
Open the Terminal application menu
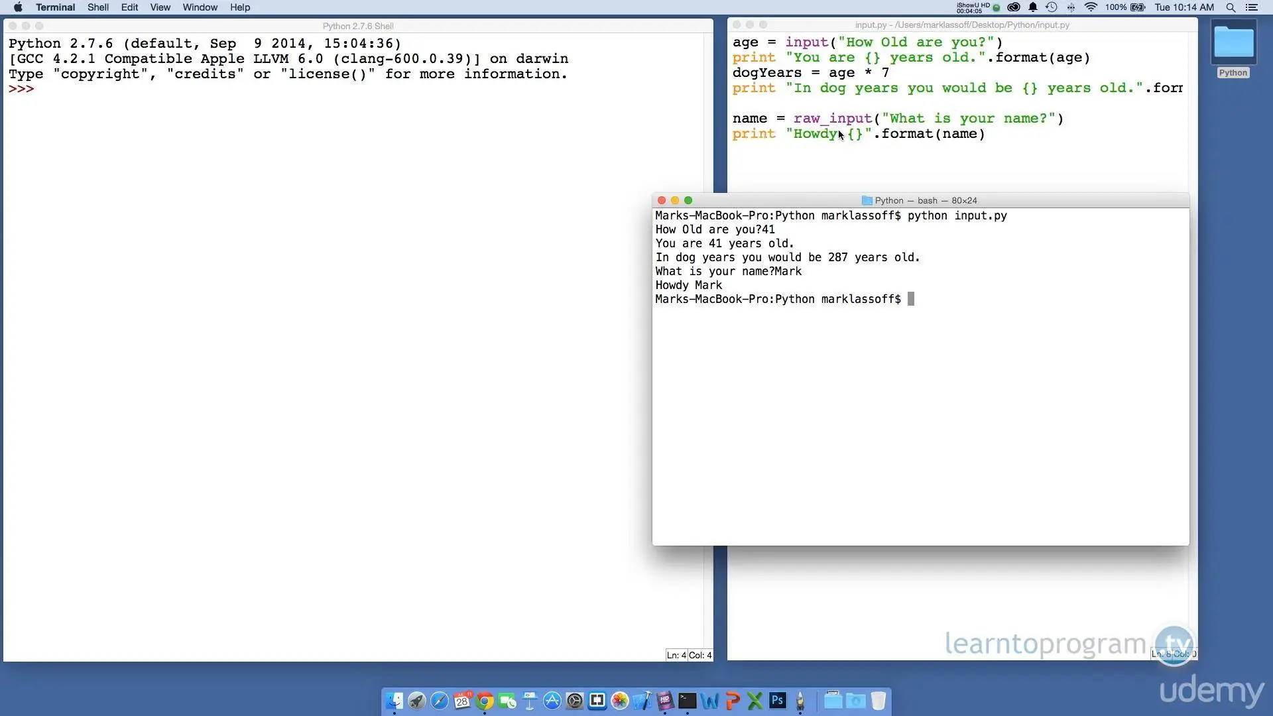(x=55, y=7)
